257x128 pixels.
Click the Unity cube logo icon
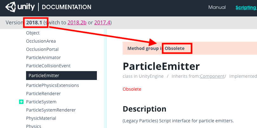(x=10, y=7)
